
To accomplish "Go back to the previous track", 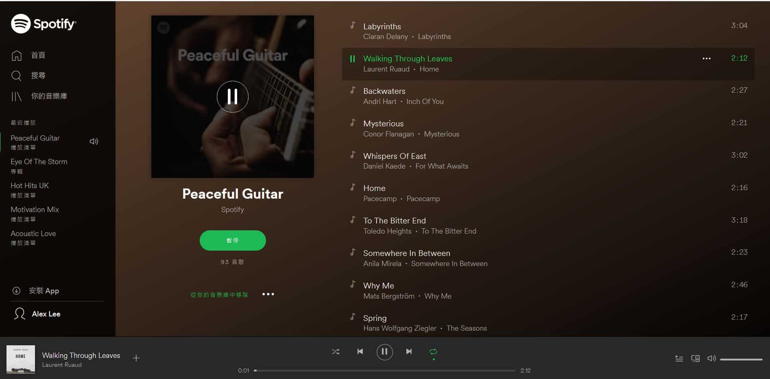I will point(360,351).
